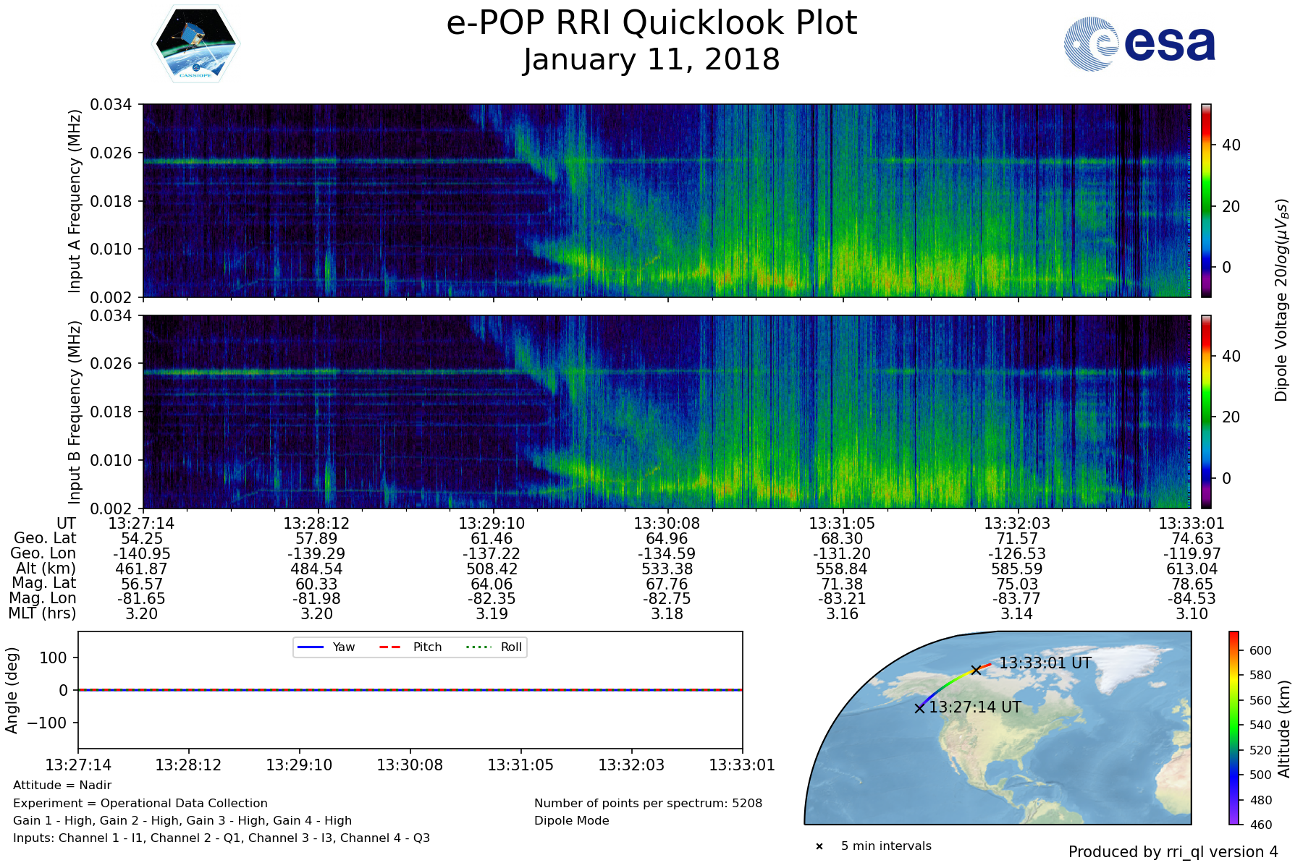Click the 13:30:08 UT label under spectrogram
Image resolution: width=1303 pixels, height=868 pixels.
click(x=667, y=524)
